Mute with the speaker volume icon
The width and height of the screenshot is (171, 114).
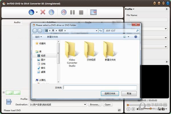[138, 109]
